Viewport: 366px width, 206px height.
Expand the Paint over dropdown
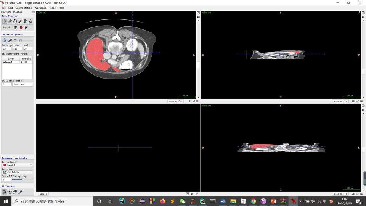click(x=18, y=172)
